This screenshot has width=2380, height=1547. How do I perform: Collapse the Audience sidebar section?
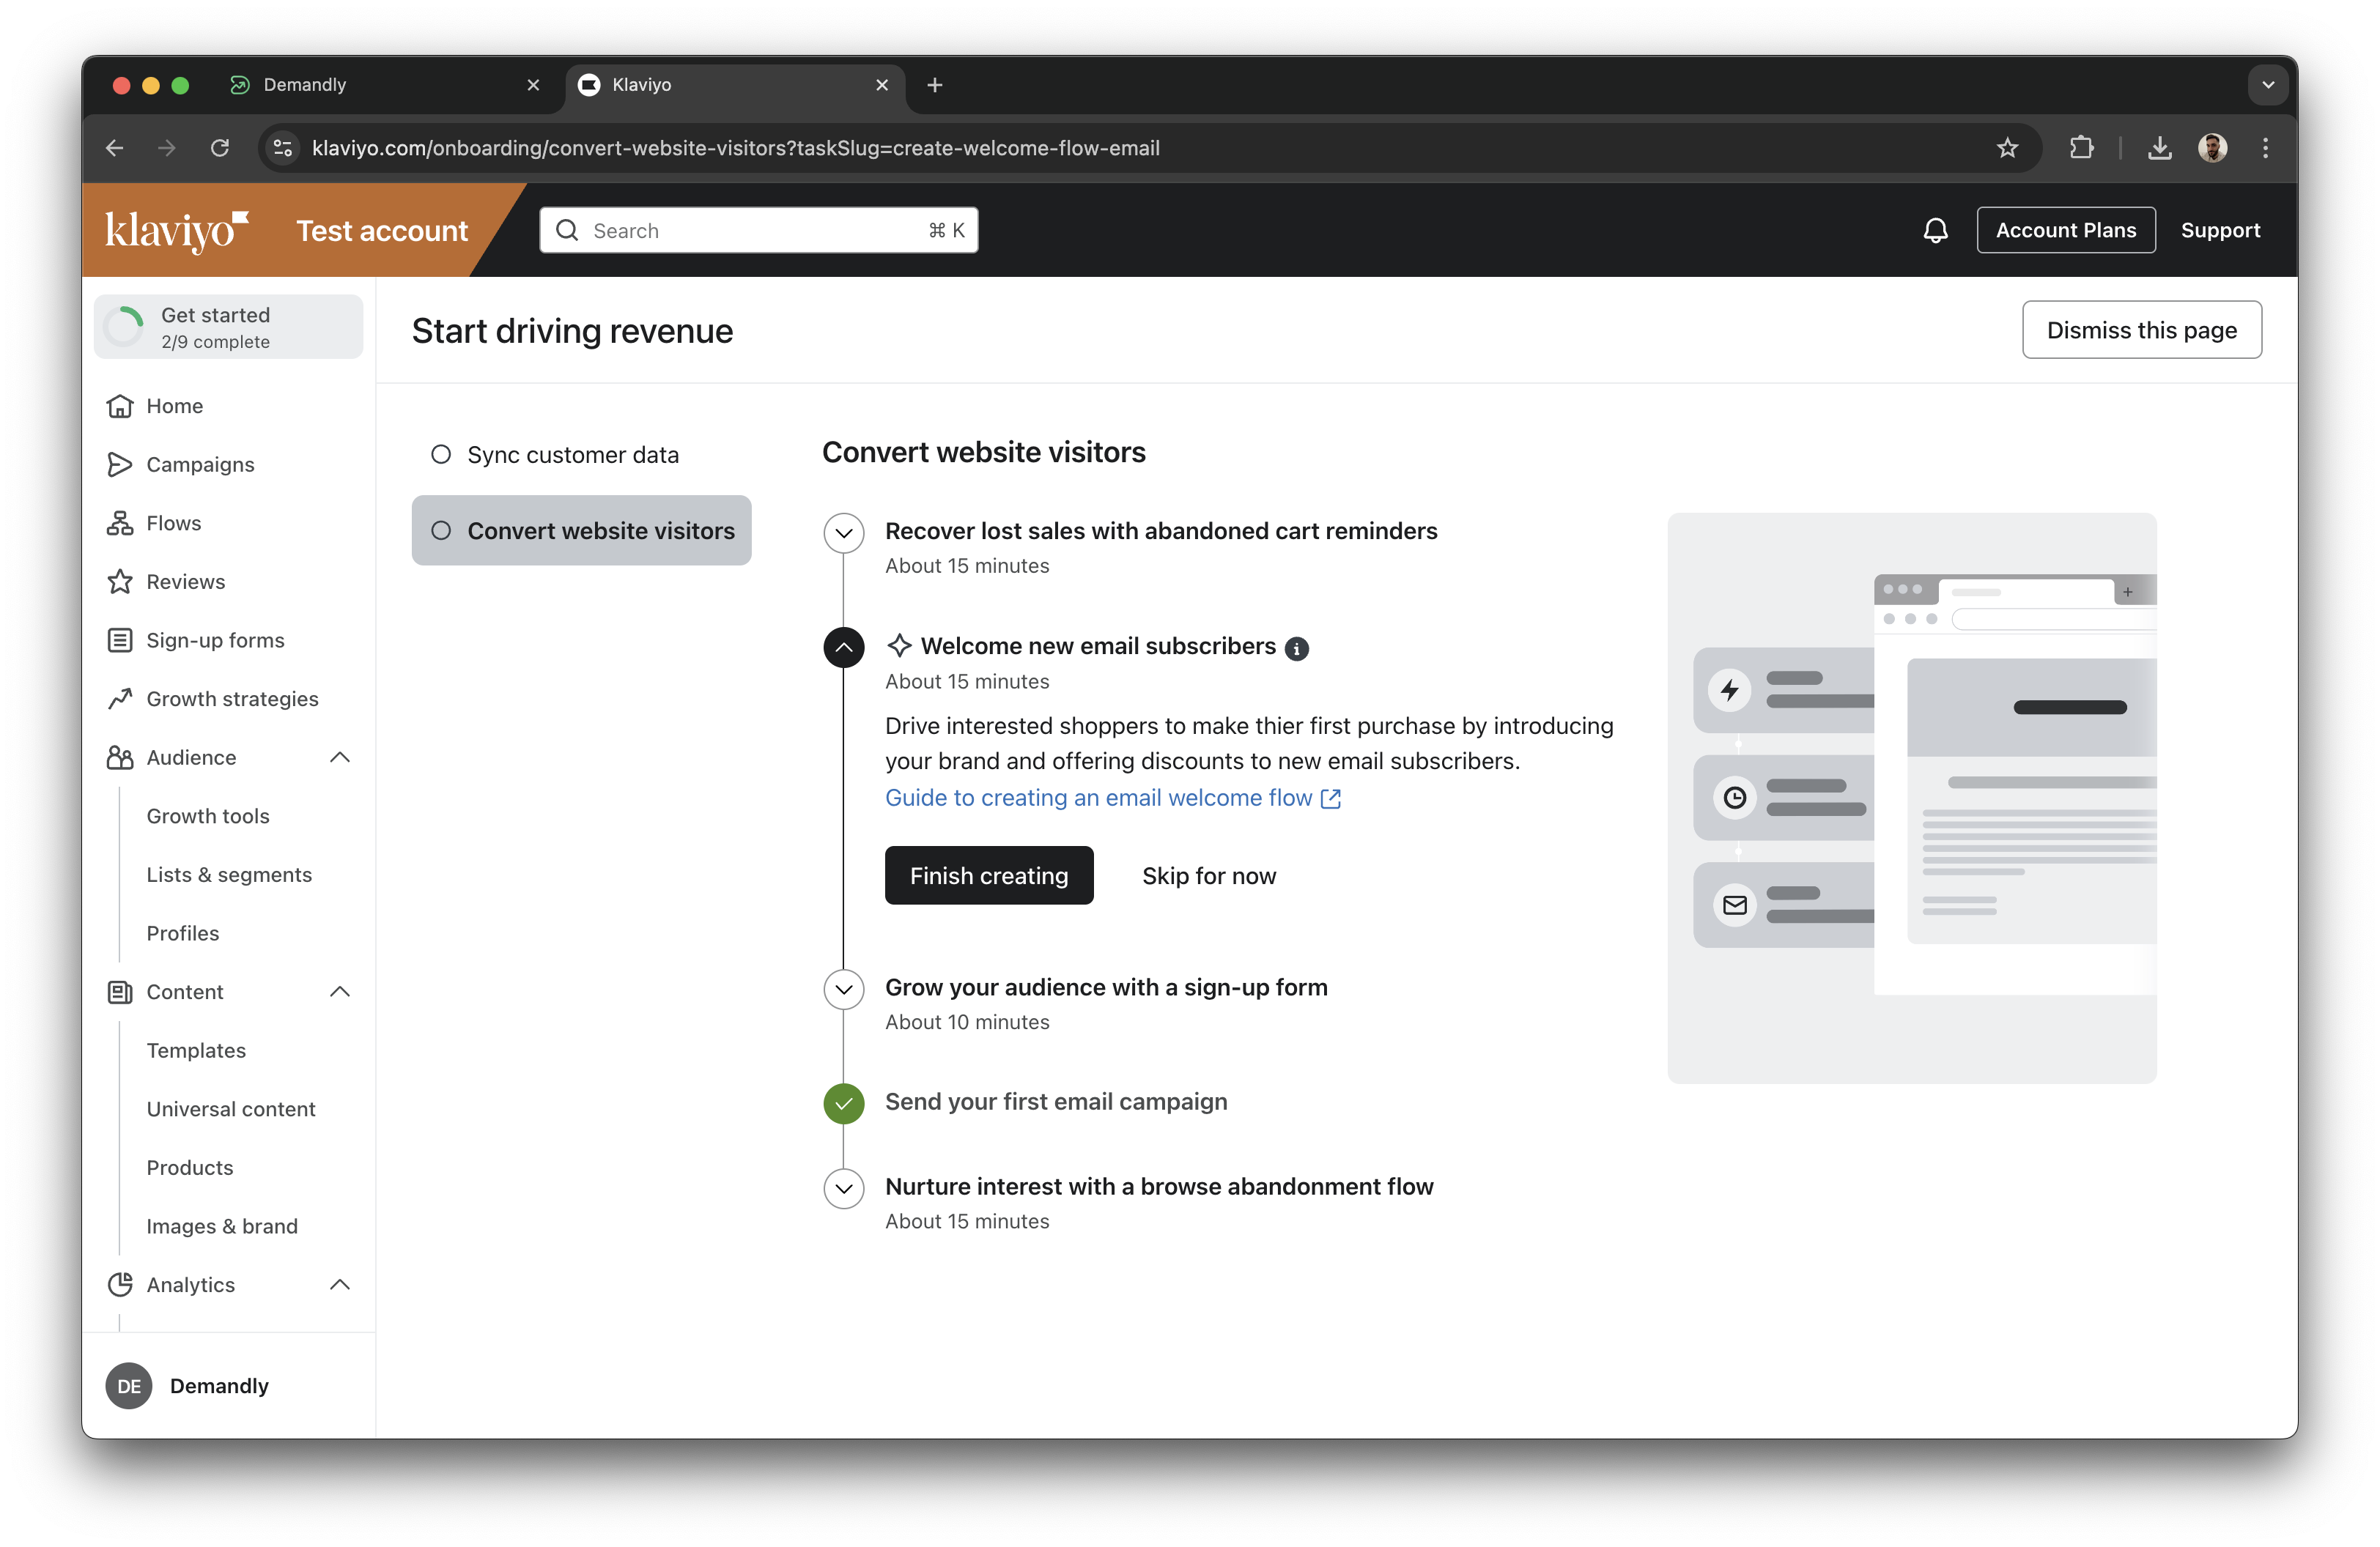[x=340, y=757]
